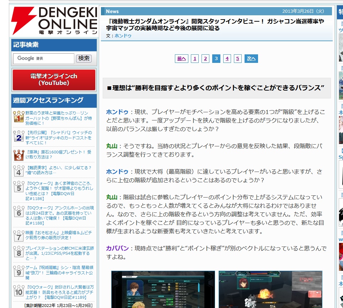Click the rank 5 crown icon
This screenshot has height=308, width=343.
click(x=18, y=187)
